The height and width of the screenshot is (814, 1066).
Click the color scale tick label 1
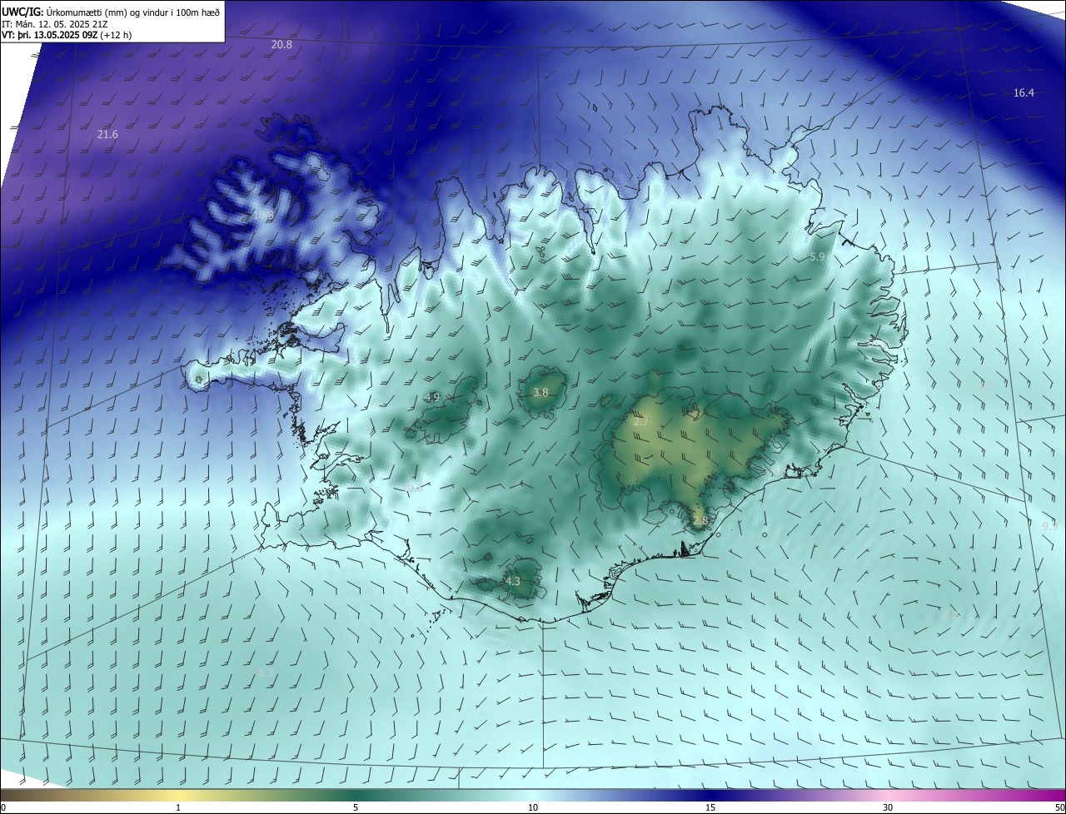click(x=178, y=807)
